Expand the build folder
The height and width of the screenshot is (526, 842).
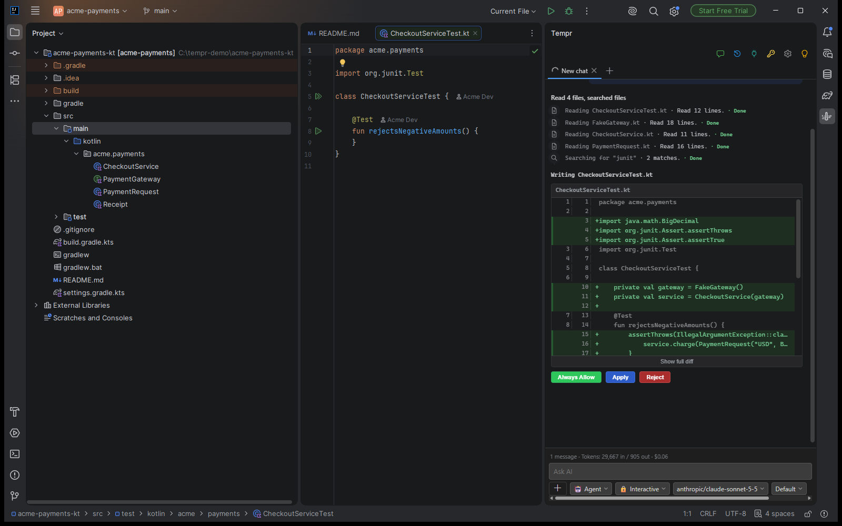coord(46,90)
